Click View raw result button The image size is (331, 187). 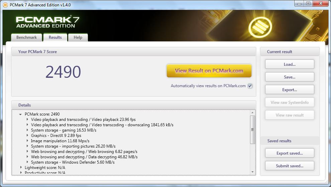[290, 115]
